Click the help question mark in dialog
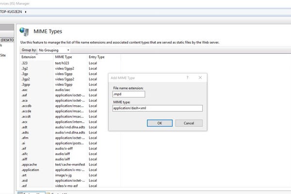The height and width of the screenshot is (194, 291). point(187,78)
